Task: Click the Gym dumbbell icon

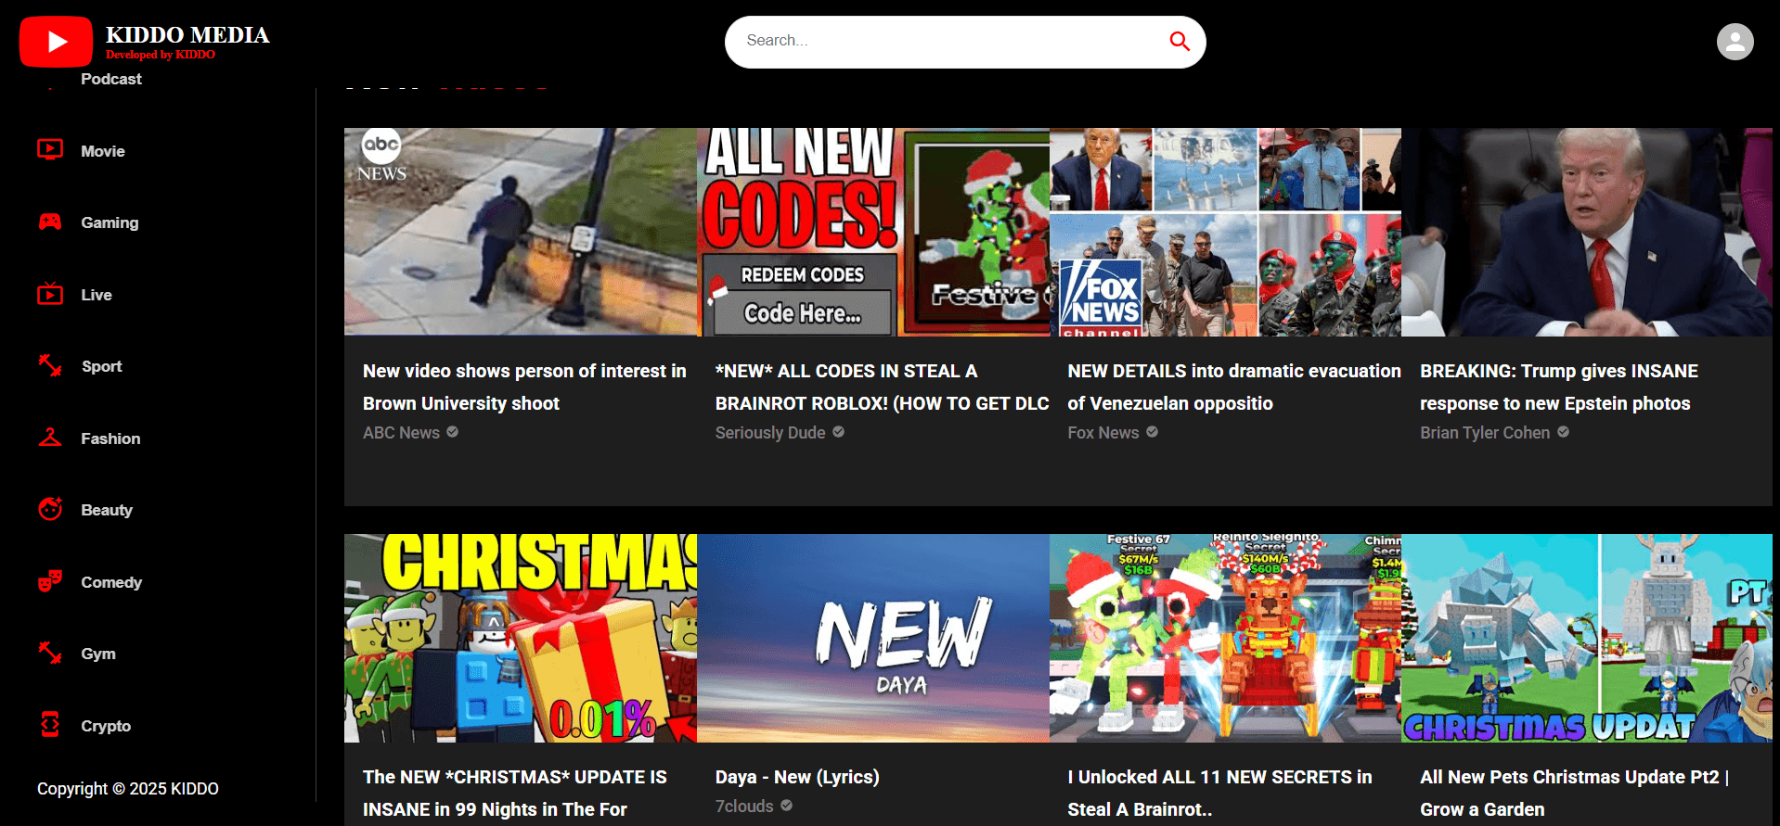Action: pos(50,653)
